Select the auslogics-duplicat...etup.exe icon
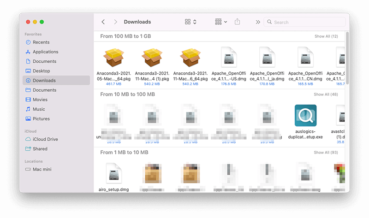This screenshot has height=218, width=369. [305, 116]
